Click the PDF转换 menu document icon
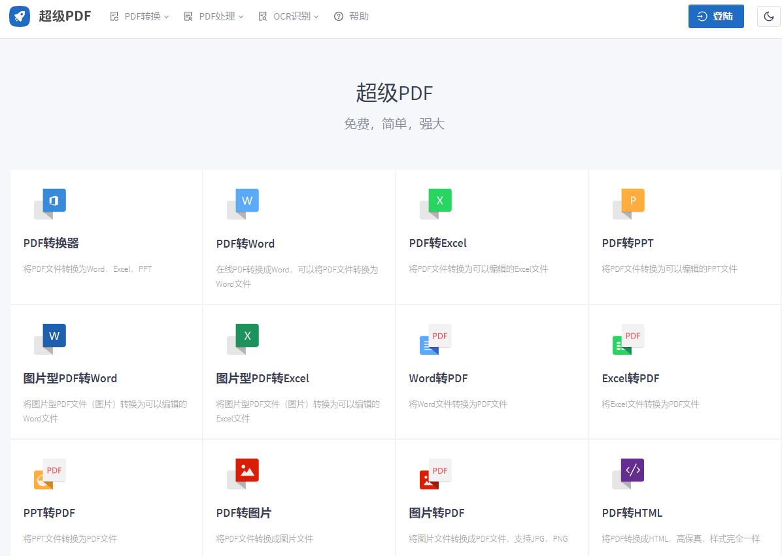 click(x=114, y=16)
